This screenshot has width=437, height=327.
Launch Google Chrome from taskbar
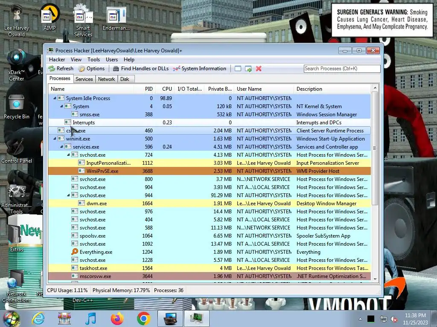(143, 318)
